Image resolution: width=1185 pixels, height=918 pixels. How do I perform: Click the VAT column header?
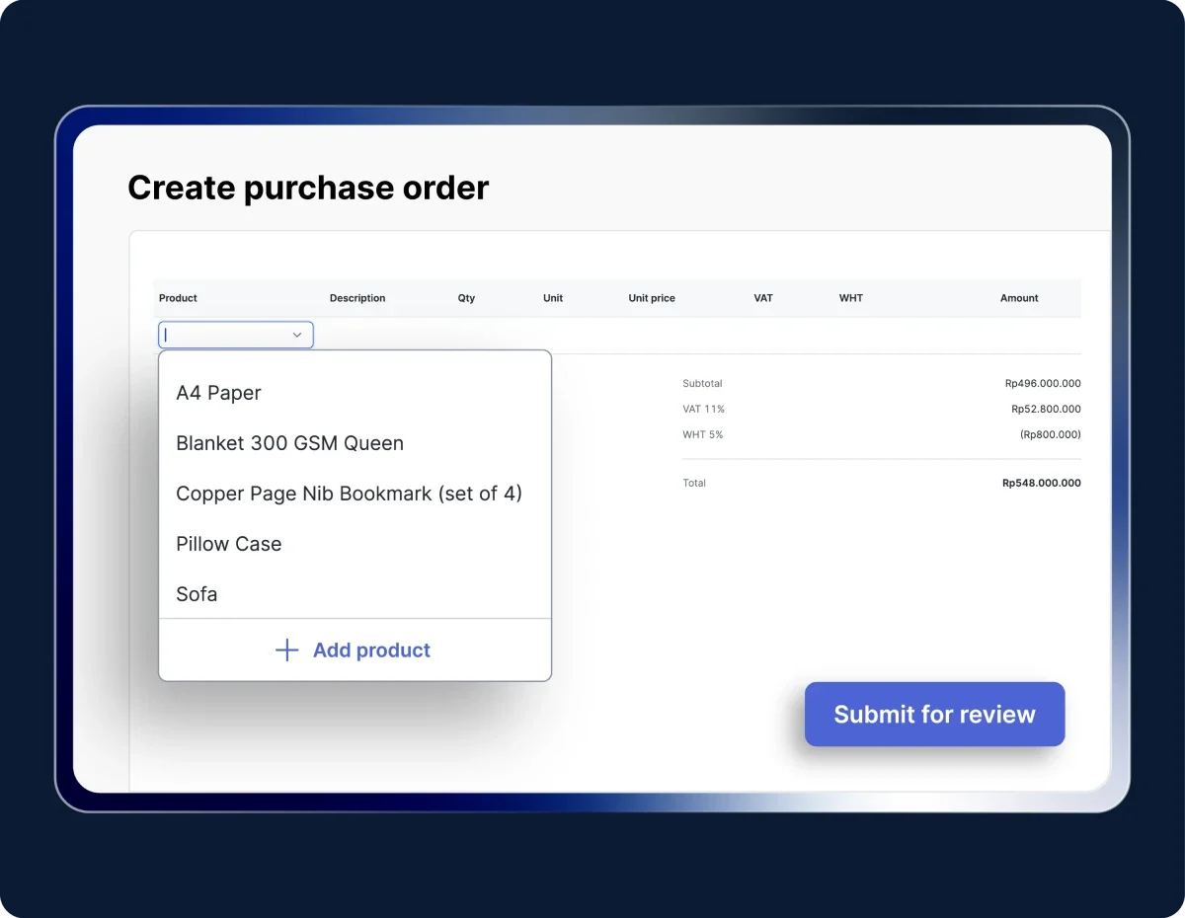(x=763, y=298)
